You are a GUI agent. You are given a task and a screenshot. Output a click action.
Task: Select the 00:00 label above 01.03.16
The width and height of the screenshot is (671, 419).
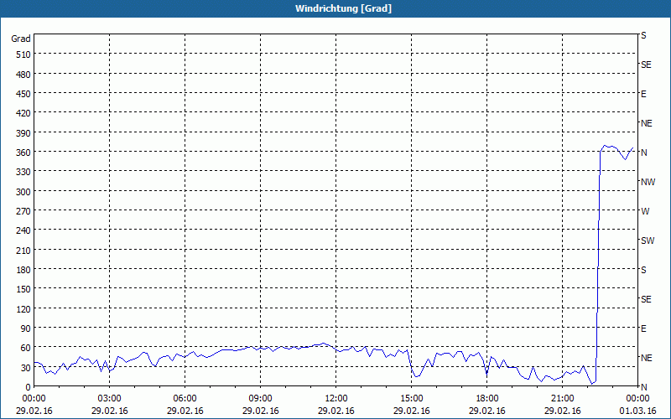[637, 399]
